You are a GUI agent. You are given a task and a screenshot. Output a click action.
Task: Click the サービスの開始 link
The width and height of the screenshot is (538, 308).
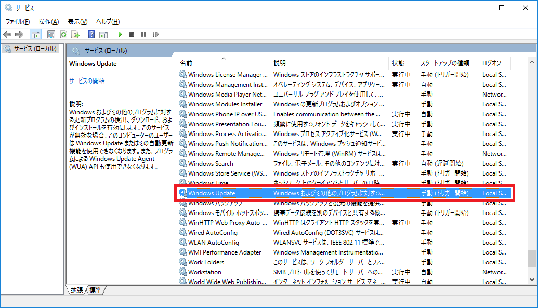[x=87, y=81]
